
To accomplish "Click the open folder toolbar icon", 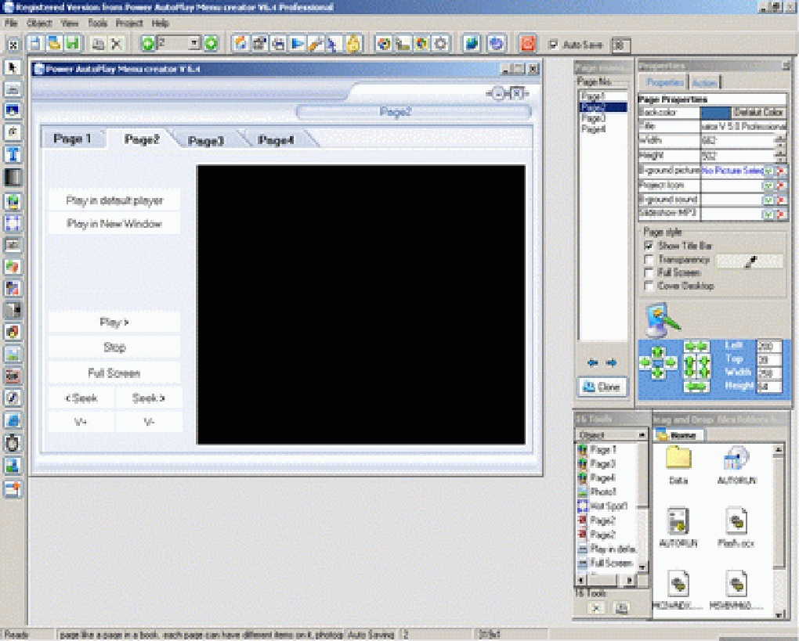I will point(53,44).
